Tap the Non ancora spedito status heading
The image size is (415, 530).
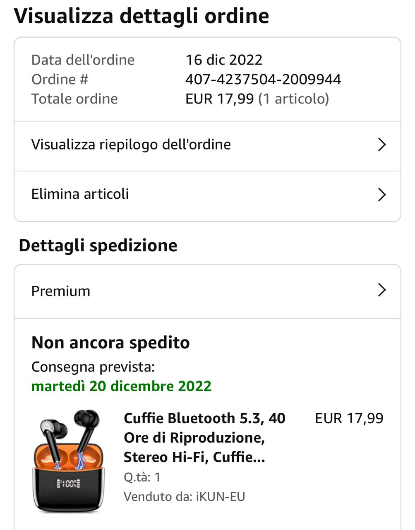pyautogui.click(x=110, y=343)
